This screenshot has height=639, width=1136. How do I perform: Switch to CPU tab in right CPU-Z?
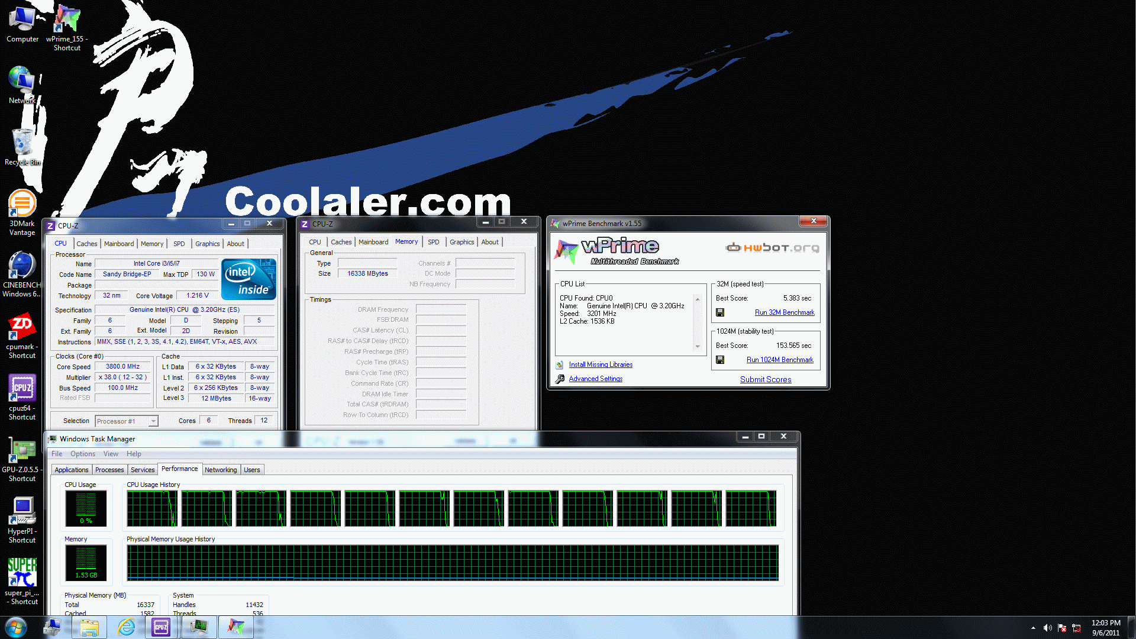[315, 242]
